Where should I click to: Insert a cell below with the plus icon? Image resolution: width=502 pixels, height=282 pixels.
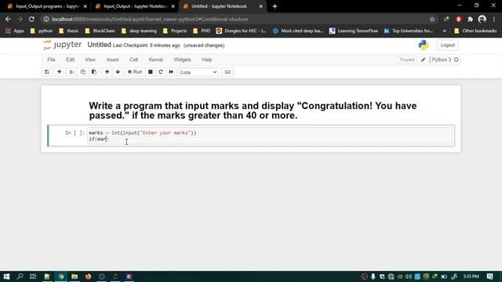[60, 72]
